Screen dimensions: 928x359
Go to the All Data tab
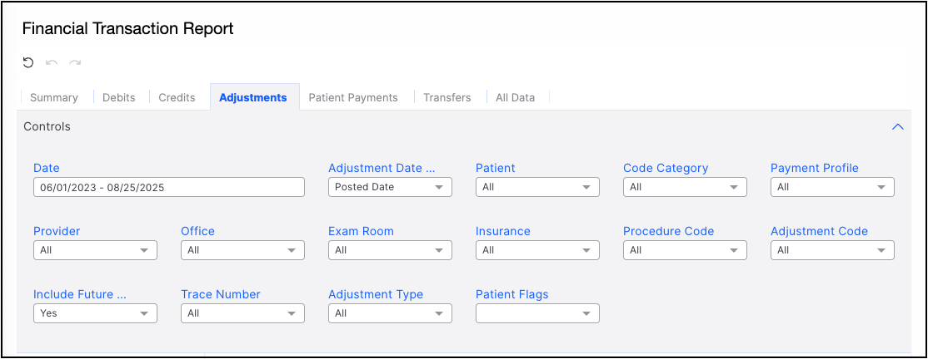515,97
